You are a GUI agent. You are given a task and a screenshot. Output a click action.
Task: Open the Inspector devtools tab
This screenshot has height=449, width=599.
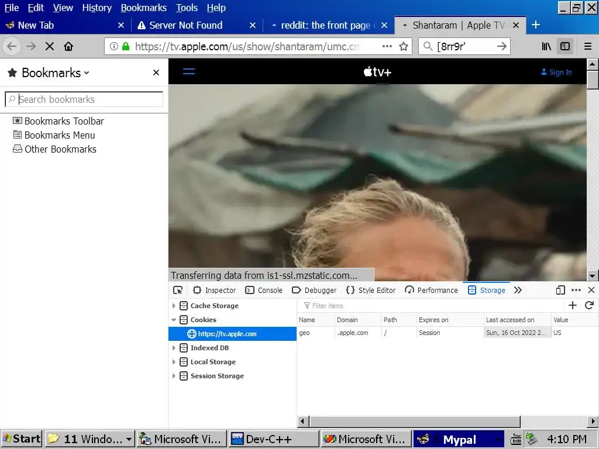pos(214,290)
